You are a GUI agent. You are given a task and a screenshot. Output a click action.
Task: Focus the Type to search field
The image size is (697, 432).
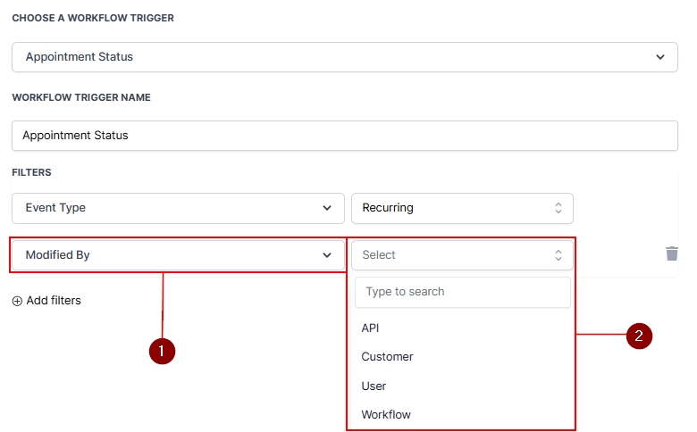(462, 292)
